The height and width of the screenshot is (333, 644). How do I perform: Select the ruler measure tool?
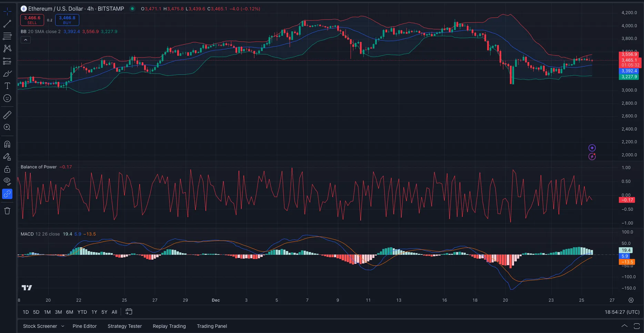point(7,115)
